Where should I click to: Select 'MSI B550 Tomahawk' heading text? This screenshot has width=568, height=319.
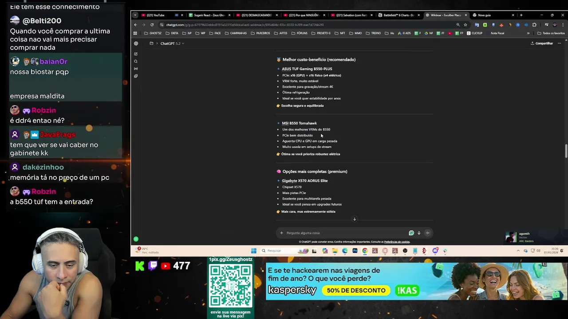[299, 123]
